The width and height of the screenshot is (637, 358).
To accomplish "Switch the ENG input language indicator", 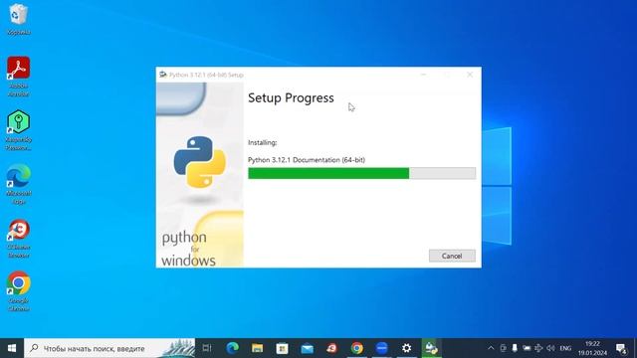I will [565, 348].
